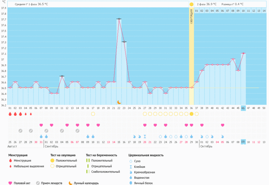Click medication pill icon under day 03
The width and height of the screenshot is (269, 185).
click(20, 131)
